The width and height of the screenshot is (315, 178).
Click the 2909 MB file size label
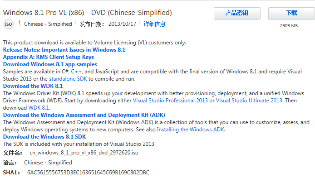coord(289,26)
